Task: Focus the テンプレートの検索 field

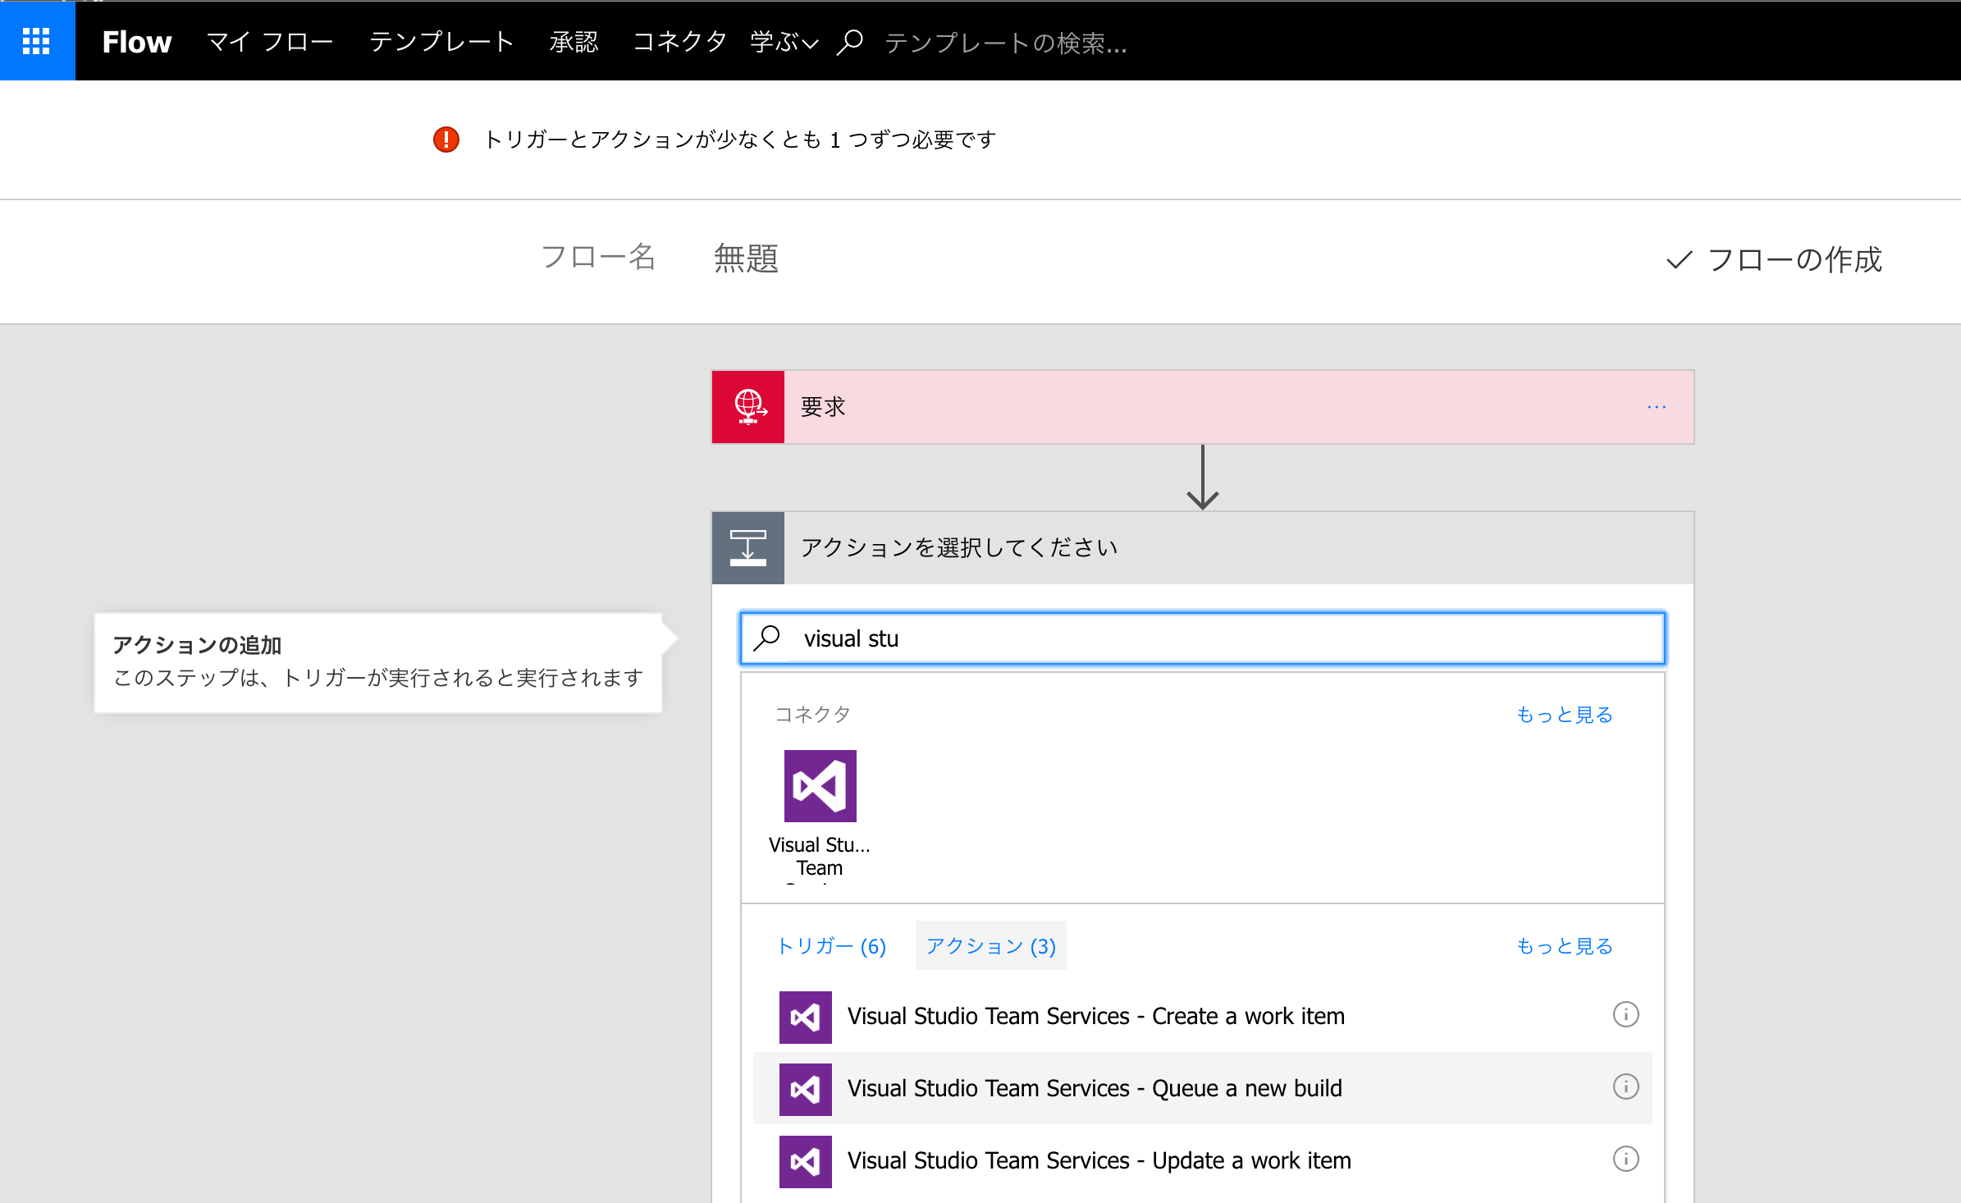Action: click(1006, 43)
